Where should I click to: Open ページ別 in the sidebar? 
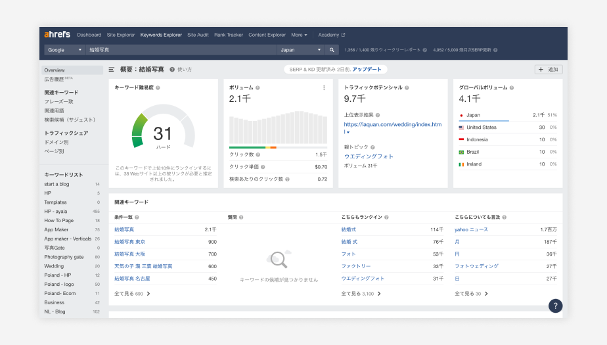(54, 151)
